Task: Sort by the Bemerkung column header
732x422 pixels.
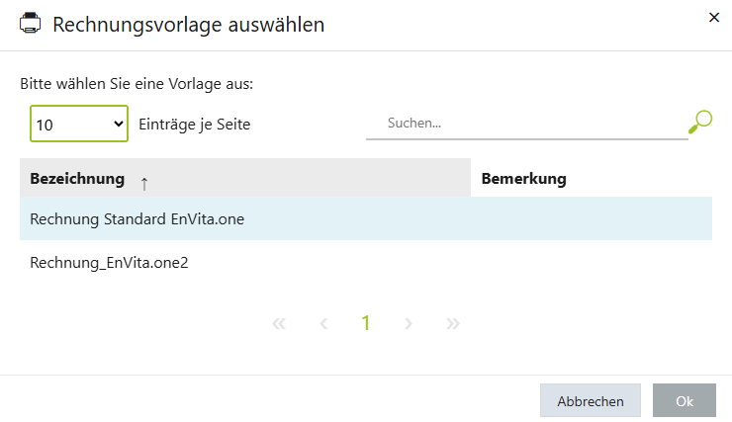Action: pos(523,179)
